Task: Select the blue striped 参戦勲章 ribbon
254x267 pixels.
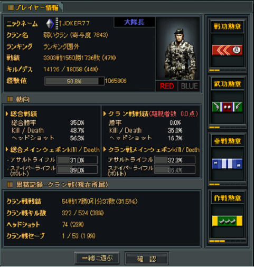Action: click(x=227, y=164)
